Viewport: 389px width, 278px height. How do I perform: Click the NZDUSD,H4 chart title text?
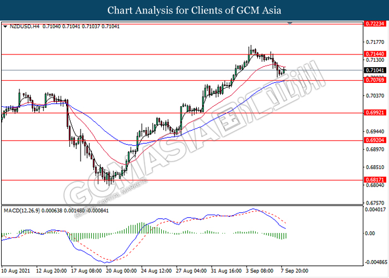[x=24, y=27]
